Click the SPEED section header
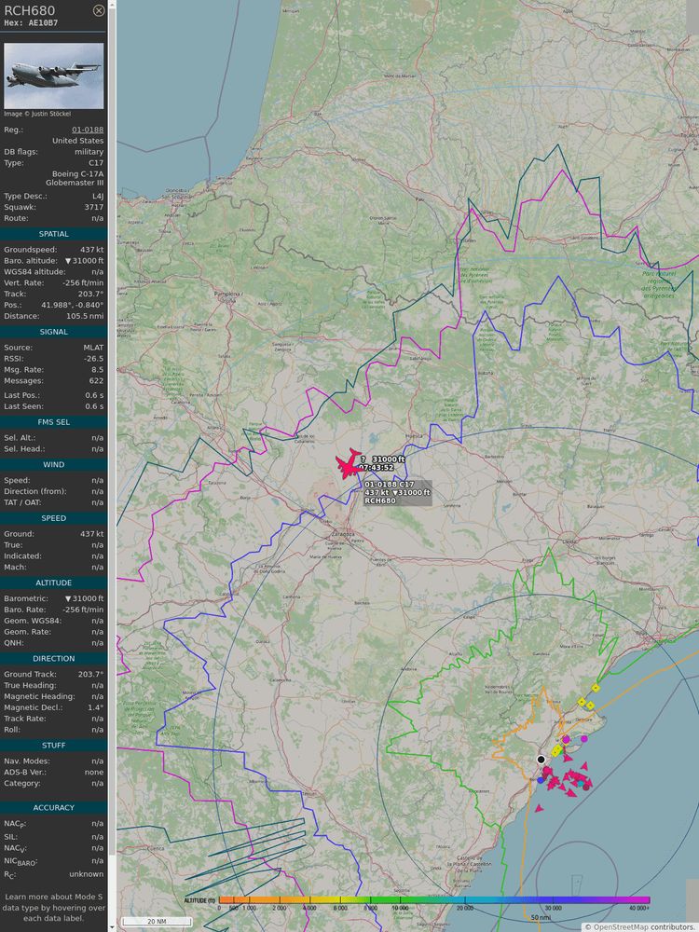699x932 pixels. (x=53, y=518)
